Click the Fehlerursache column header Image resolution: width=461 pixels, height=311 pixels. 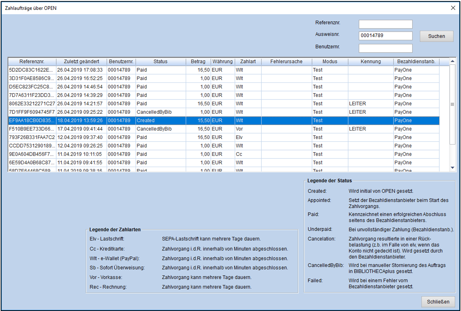coord(286,61)
